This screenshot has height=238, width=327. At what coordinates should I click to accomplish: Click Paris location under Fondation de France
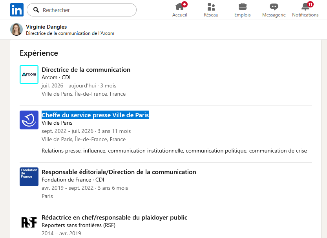[47, 196]
